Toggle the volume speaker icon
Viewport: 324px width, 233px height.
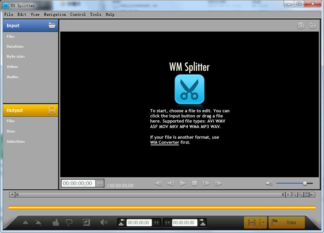(269, 183)
